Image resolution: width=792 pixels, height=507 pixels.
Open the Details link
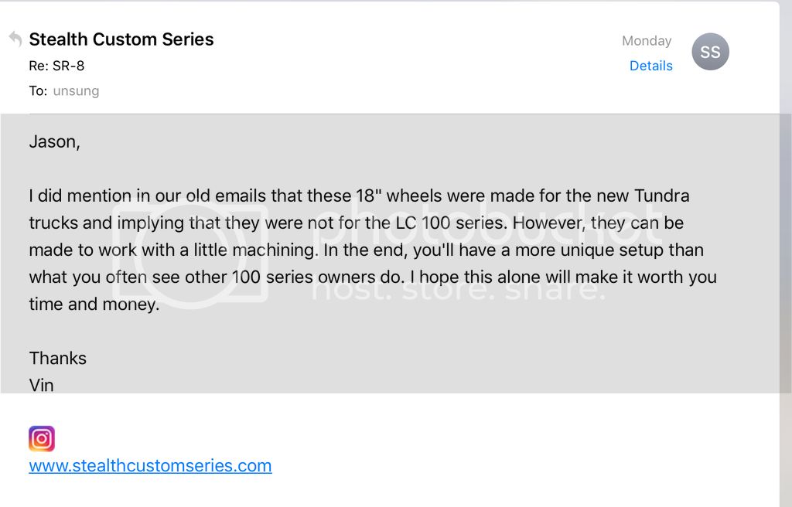pyautogui.click(x=650, y=66)
